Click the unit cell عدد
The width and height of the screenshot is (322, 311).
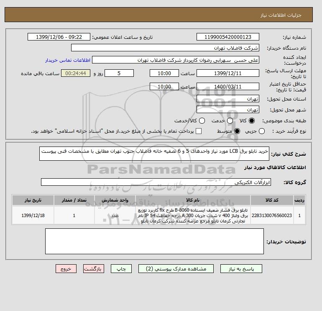point(115,215)
